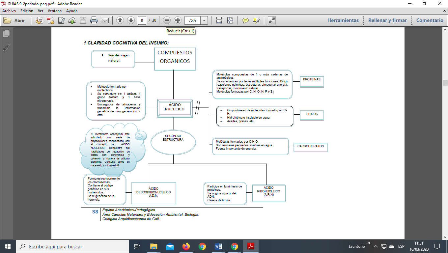
Task: Show attachments paperclip panel in sidebar
Action: click(x=6, y=47)
